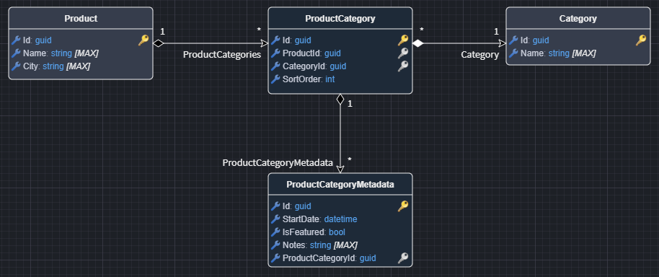Select the Category entity header
Image resolution: width=659 pixels, height=277 pixels.
coord(578,19)
